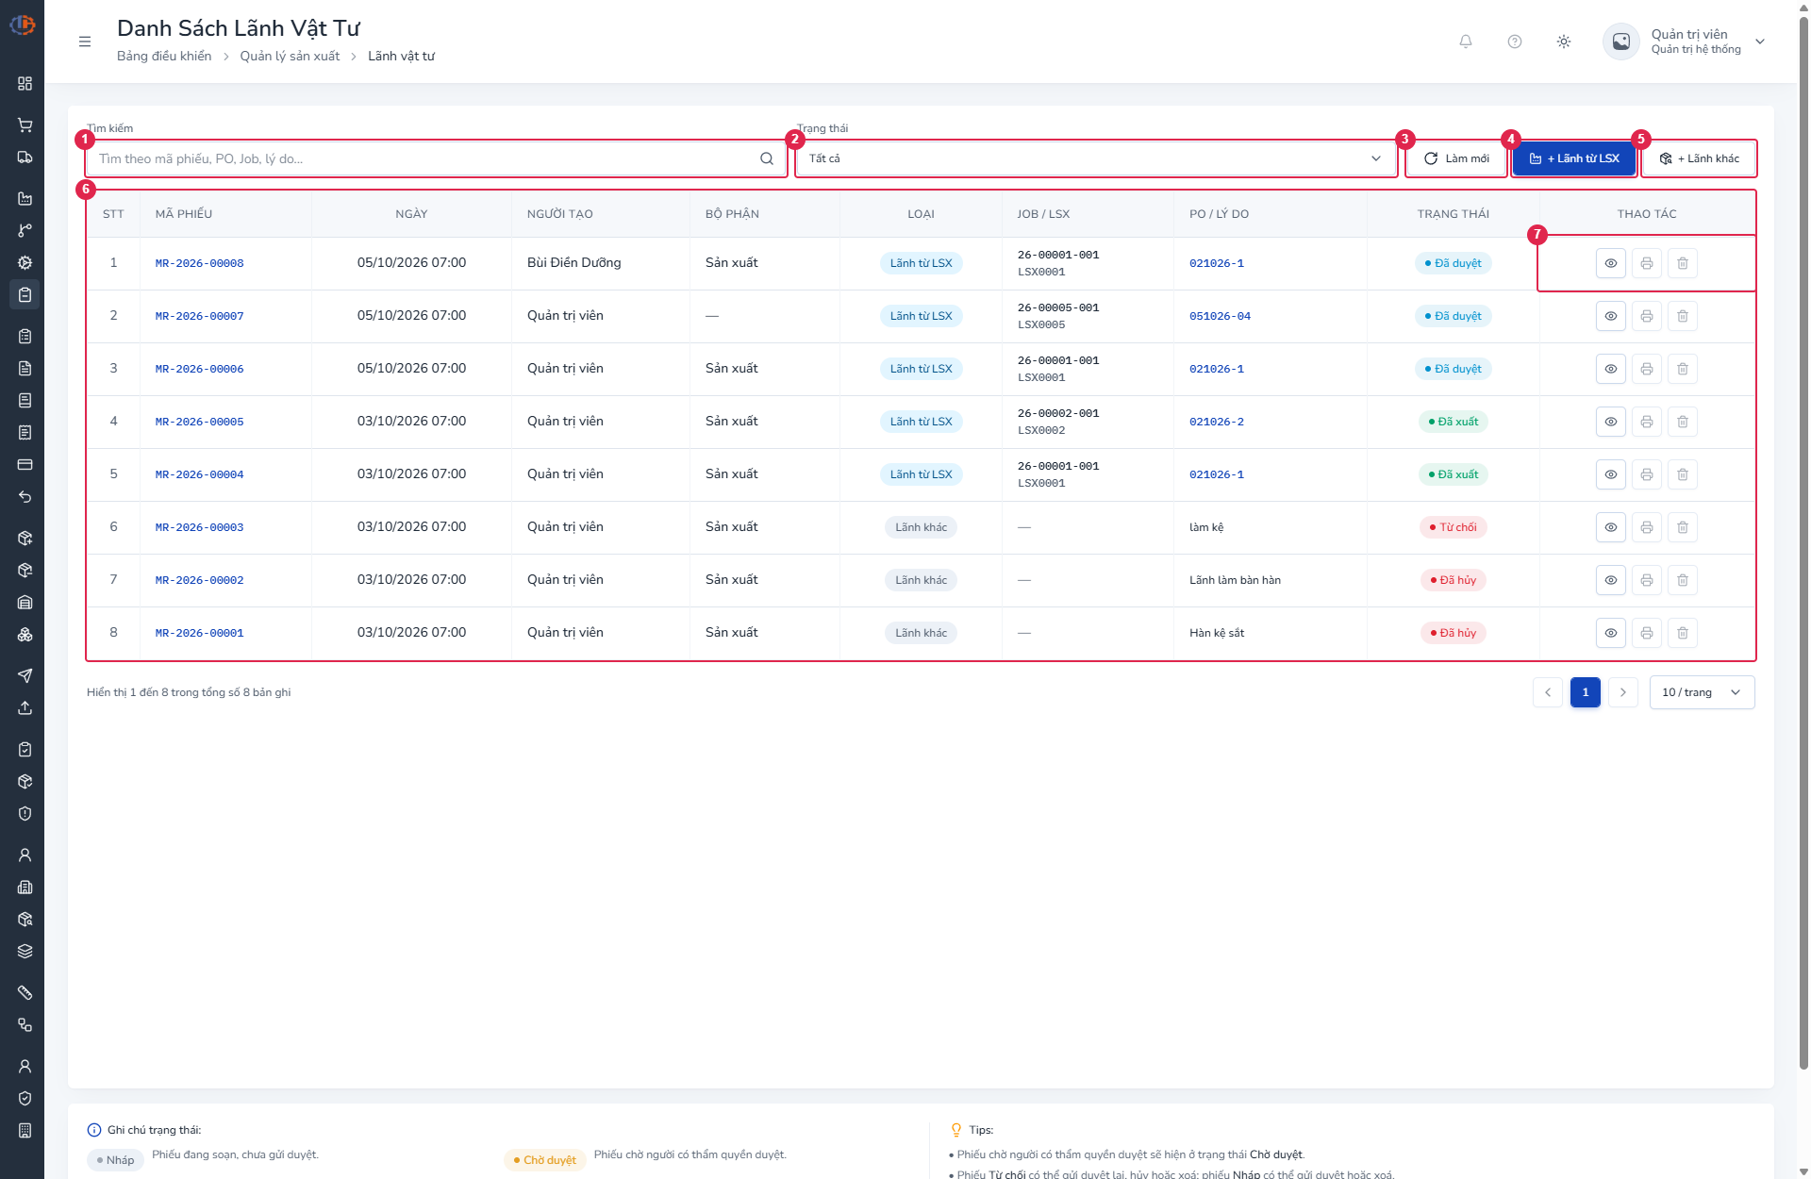Open dashboard grid icon in sidebar
Screen dimensions: 1811x1179
[x=25, y=84]
